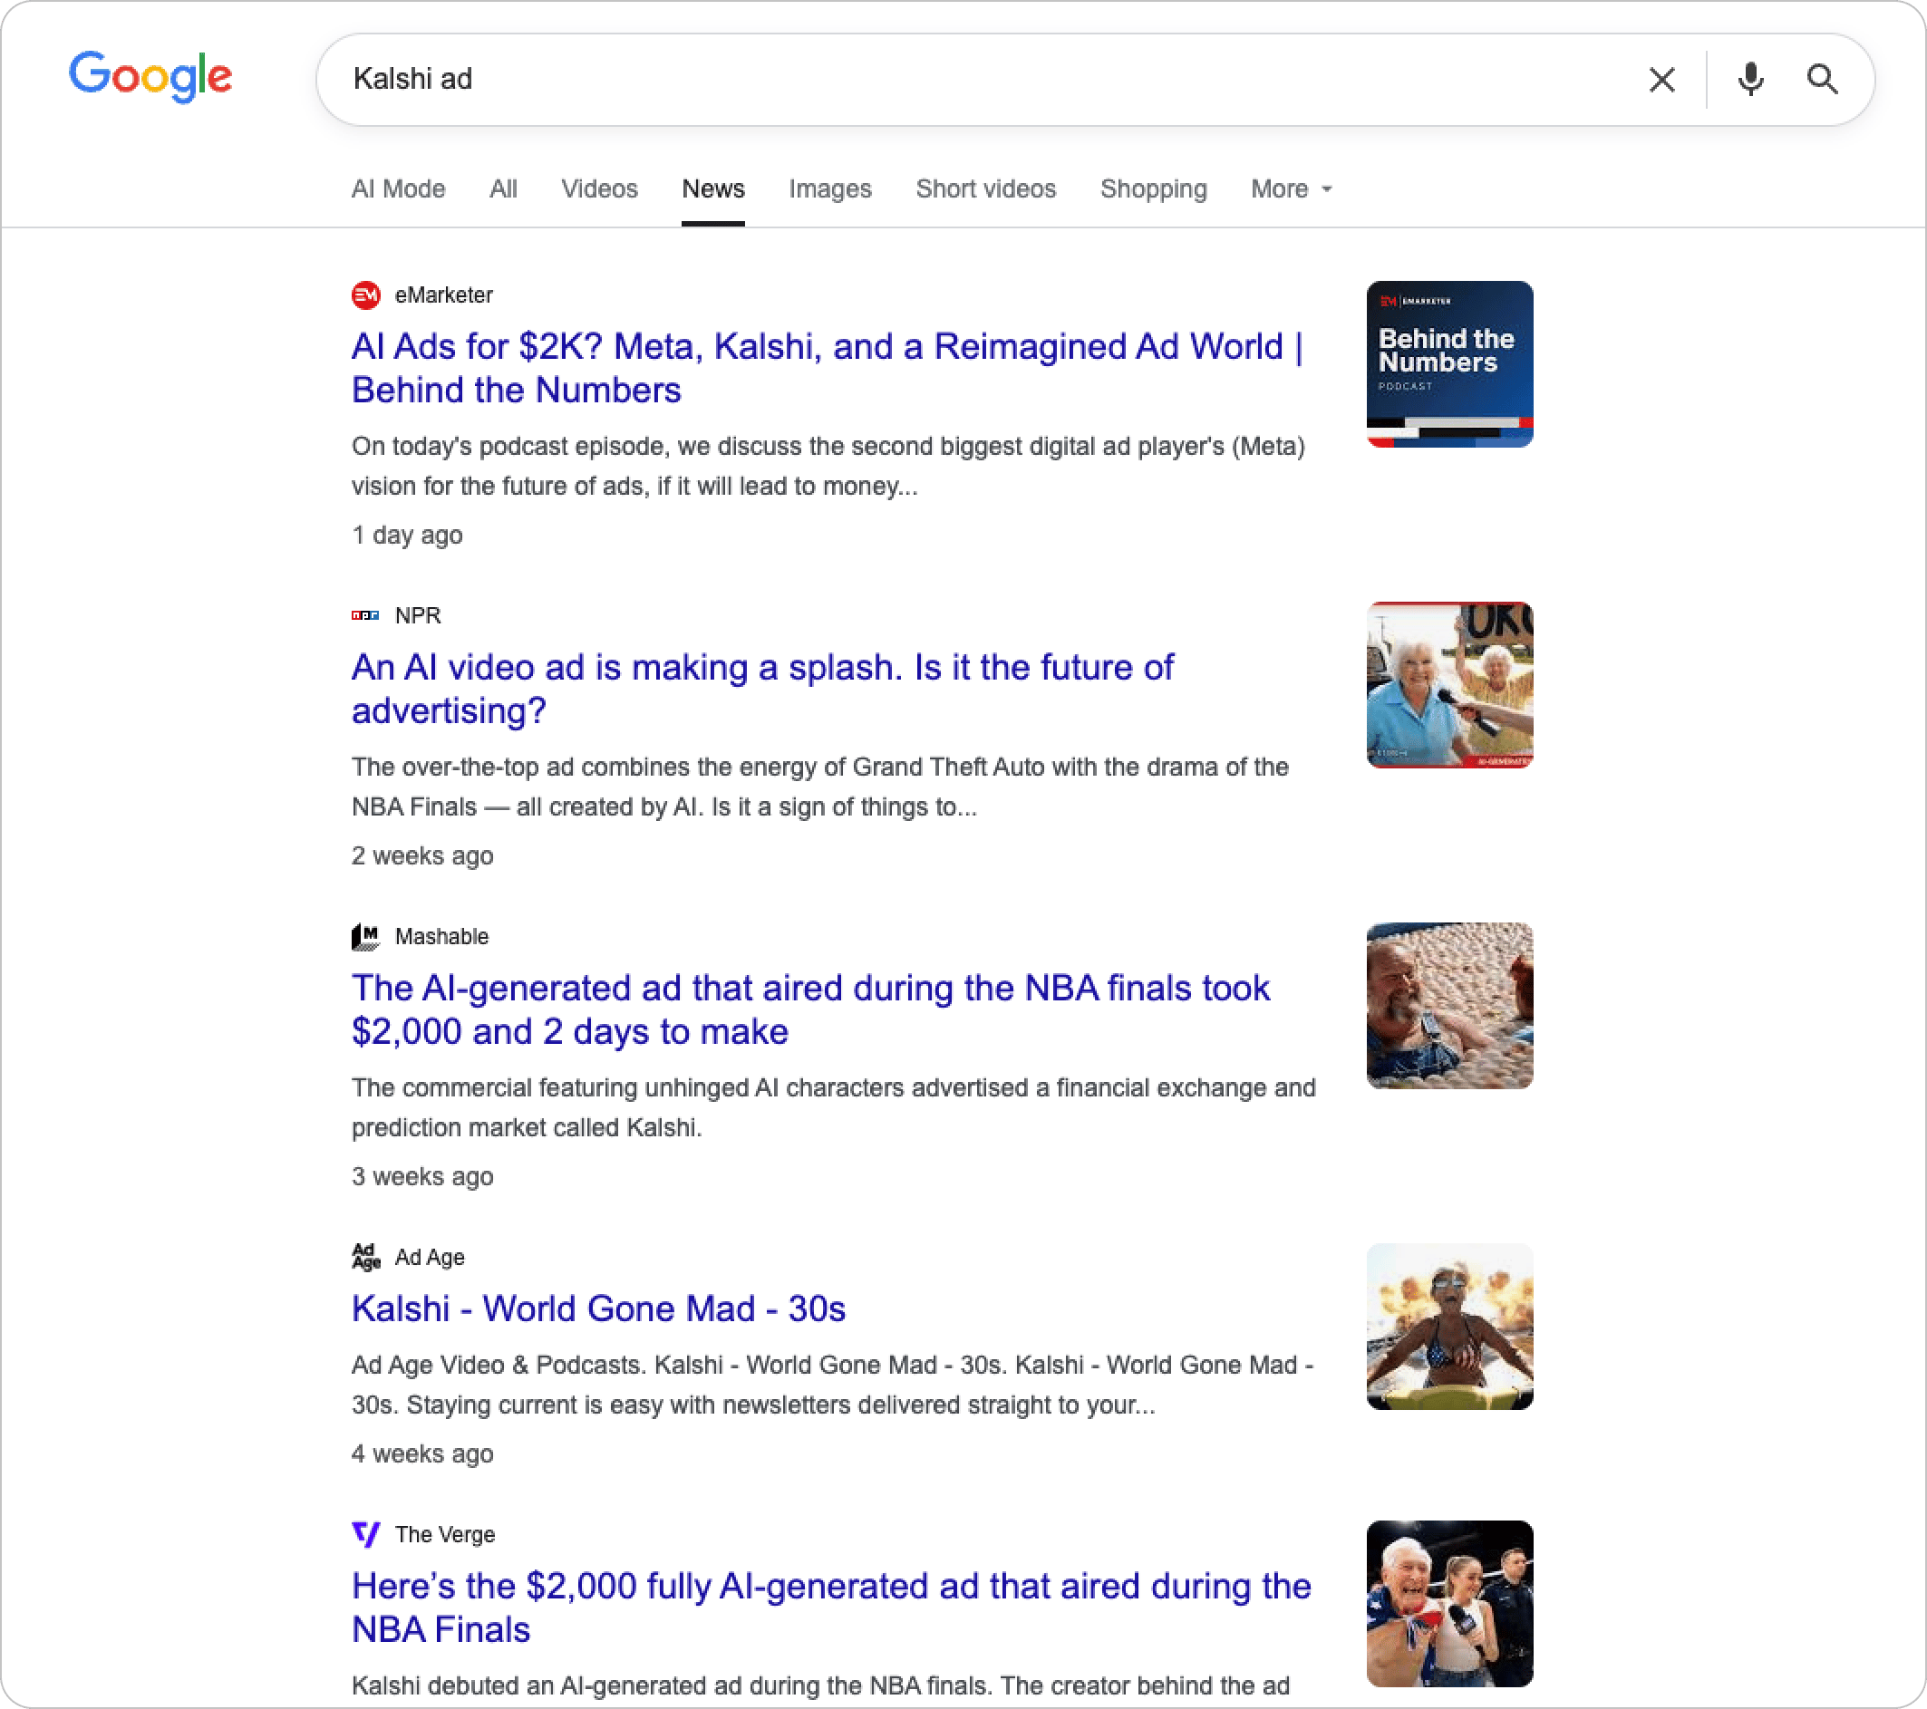
Task: Open Kalshi - World Gone Mad link
Action: (x=597, y=1308)
